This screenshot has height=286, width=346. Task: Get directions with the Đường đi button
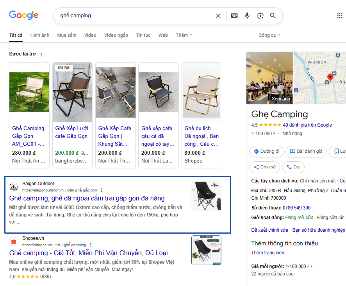coord(266,152)
